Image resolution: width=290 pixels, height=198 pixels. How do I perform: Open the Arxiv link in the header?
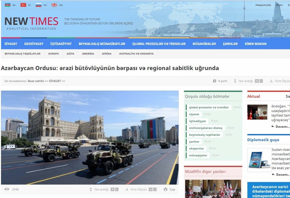click(x=279, y=5)
